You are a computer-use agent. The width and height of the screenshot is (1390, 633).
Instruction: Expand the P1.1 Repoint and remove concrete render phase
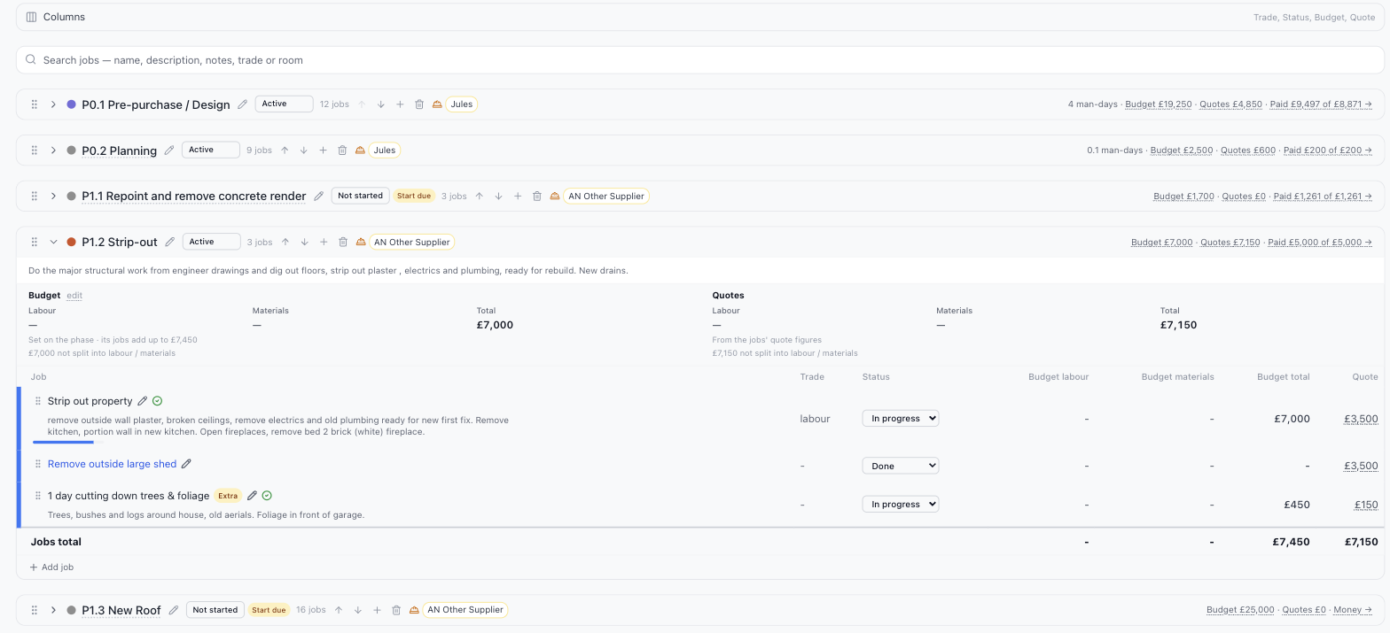[x=53, y=197]
